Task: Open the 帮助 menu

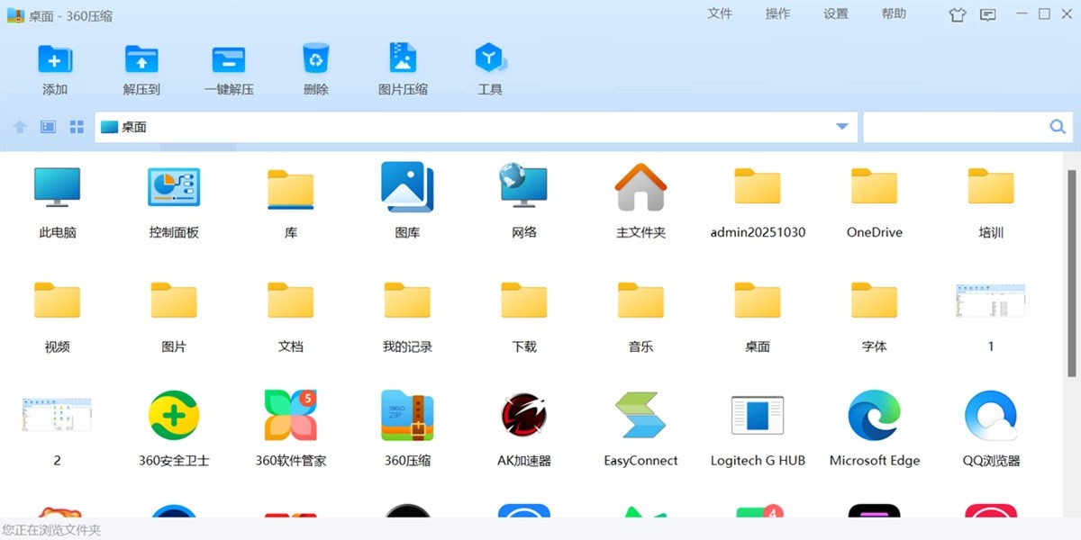Action: (x=893, y=13)
